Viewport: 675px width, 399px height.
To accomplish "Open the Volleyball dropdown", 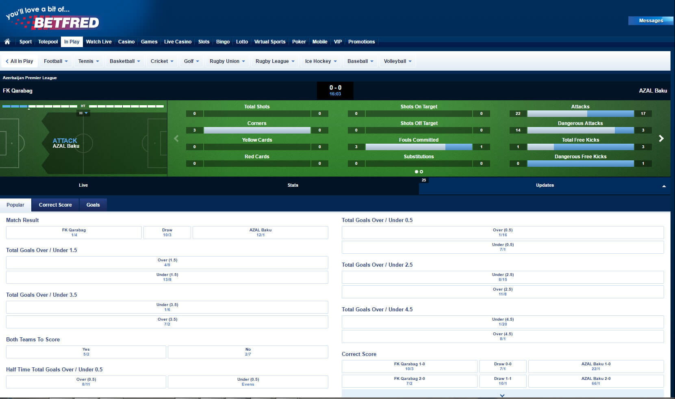I will coord(397,61).
